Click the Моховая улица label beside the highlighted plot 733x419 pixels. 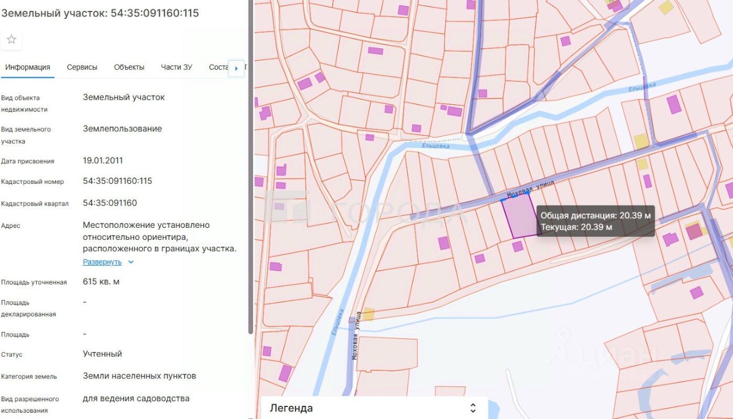531,189
